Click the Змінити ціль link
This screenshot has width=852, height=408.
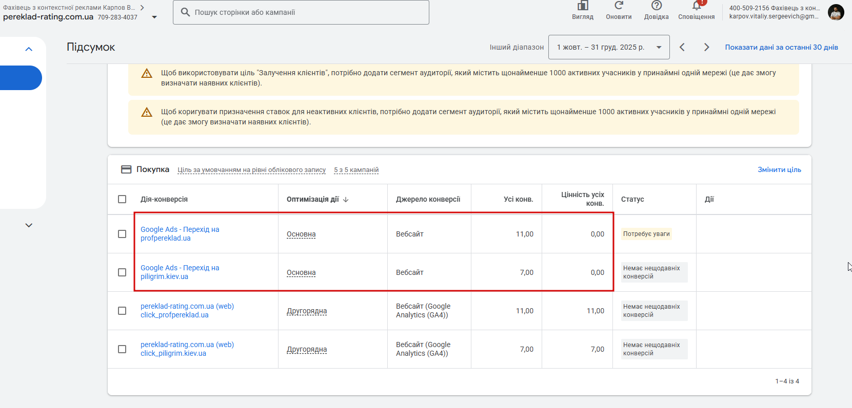pos(779,169)
